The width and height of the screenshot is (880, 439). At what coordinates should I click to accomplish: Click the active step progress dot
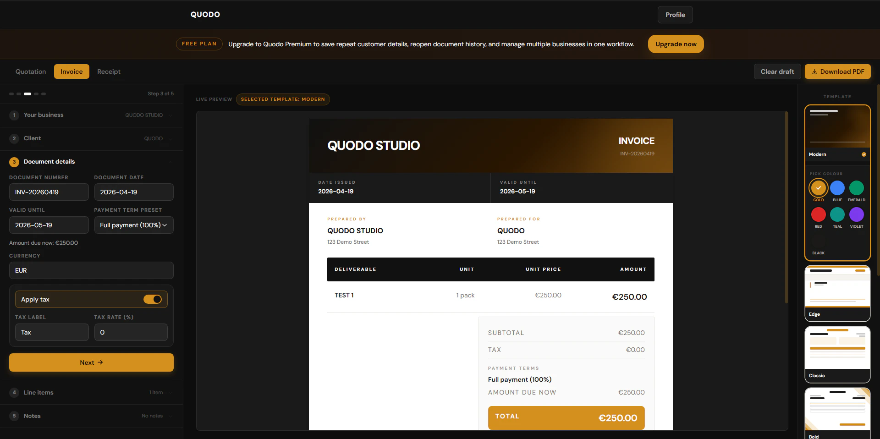27,94
